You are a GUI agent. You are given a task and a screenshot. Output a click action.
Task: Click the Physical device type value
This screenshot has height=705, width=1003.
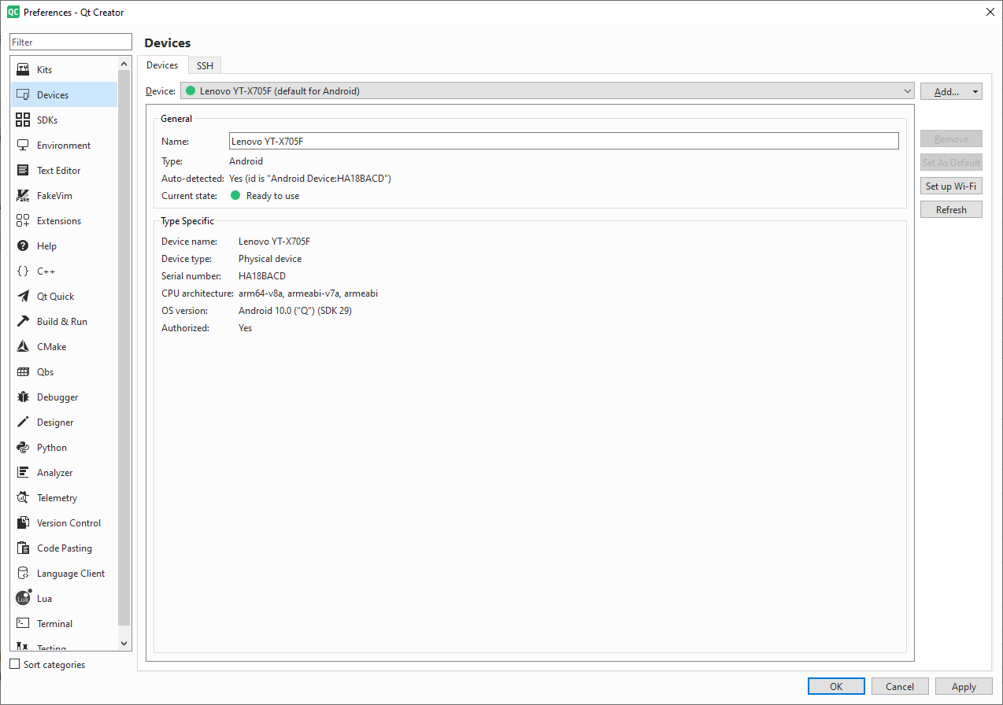[270, 259]
